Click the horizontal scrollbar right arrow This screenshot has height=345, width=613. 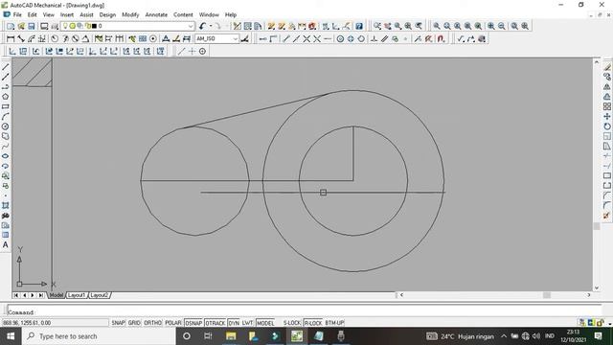pyautogui.click(x=589, y=295)
